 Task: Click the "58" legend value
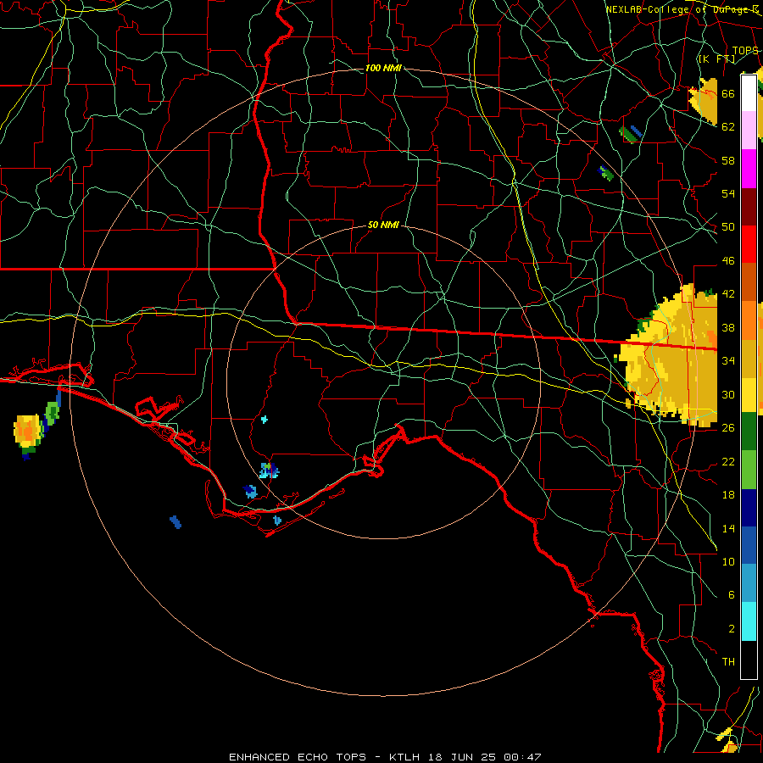click(x=728, y=160)
